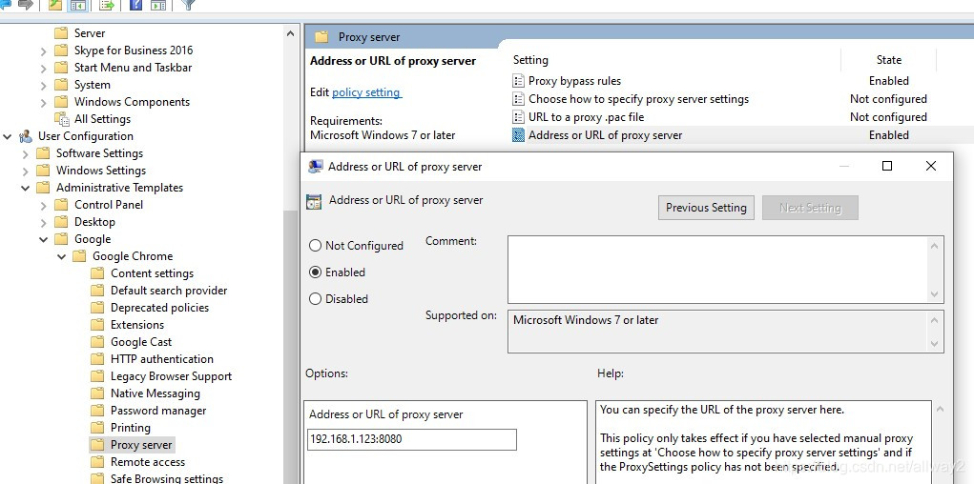The width and height of the screenshot is (974, 484).
Task: Click the Extensions folder icon
Action: pyautogui.click(x=97, y=325)
